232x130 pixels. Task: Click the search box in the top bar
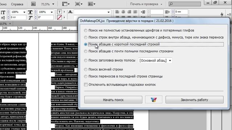pyautogui.click(x=185, y=4)
